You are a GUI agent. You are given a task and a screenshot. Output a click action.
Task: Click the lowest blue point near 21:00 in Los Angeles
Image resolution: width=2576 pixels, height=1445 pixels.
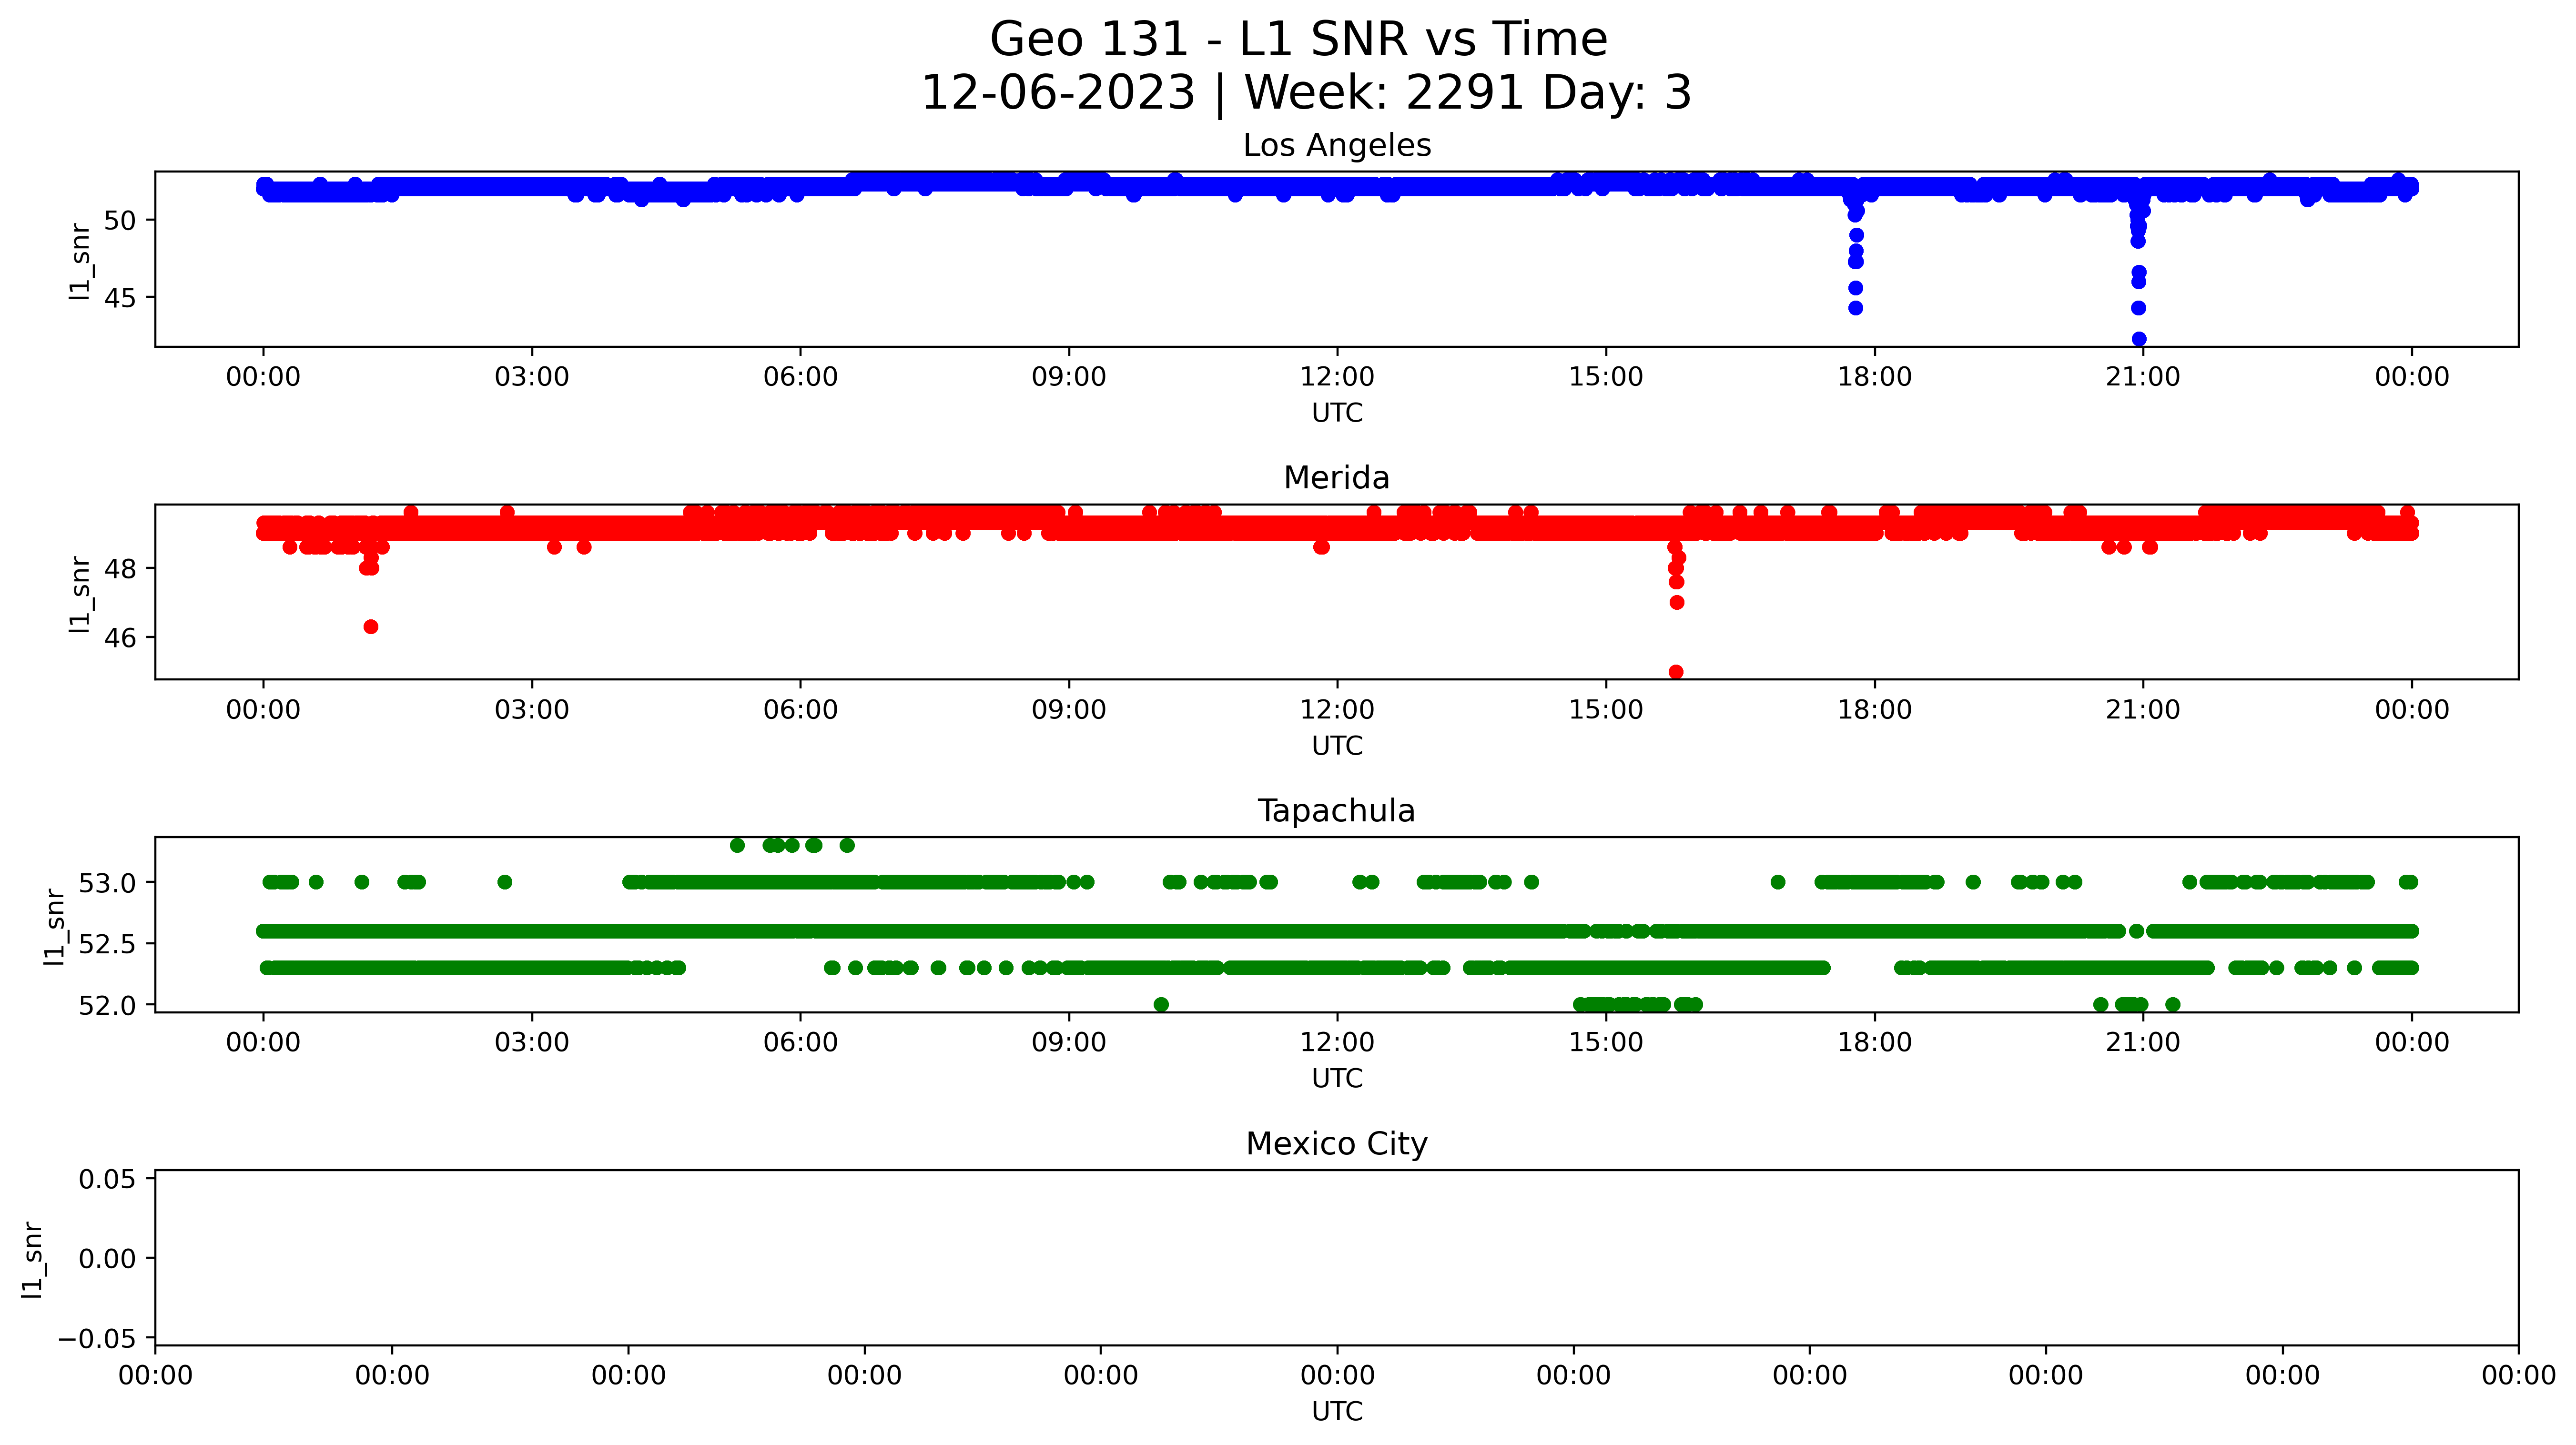click(x=2139, y=339)
